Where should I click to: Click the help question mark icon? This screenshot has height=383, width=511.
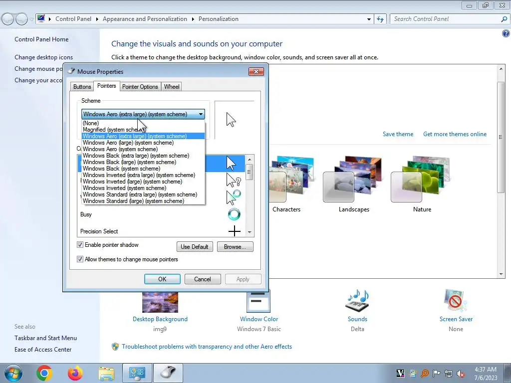[506, 33]
